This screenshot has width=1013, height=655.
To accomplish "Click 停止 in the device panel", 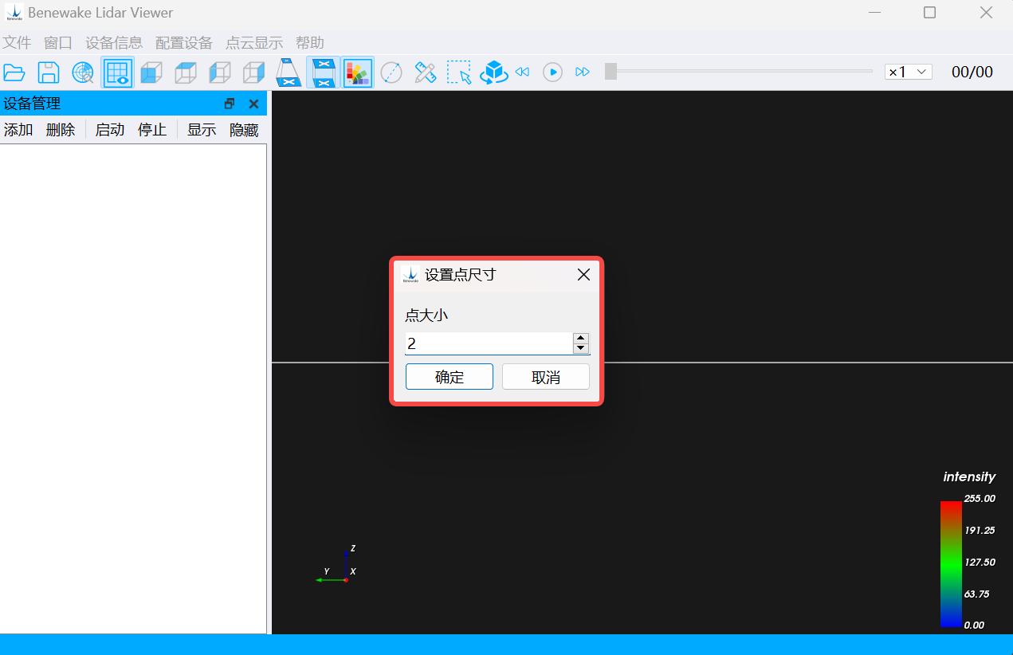I will (152, 130).
